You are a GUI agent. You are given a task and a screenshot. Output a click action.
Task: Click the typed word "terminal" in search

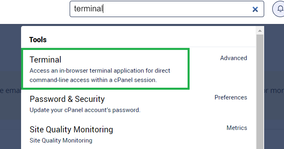(88, 9)
